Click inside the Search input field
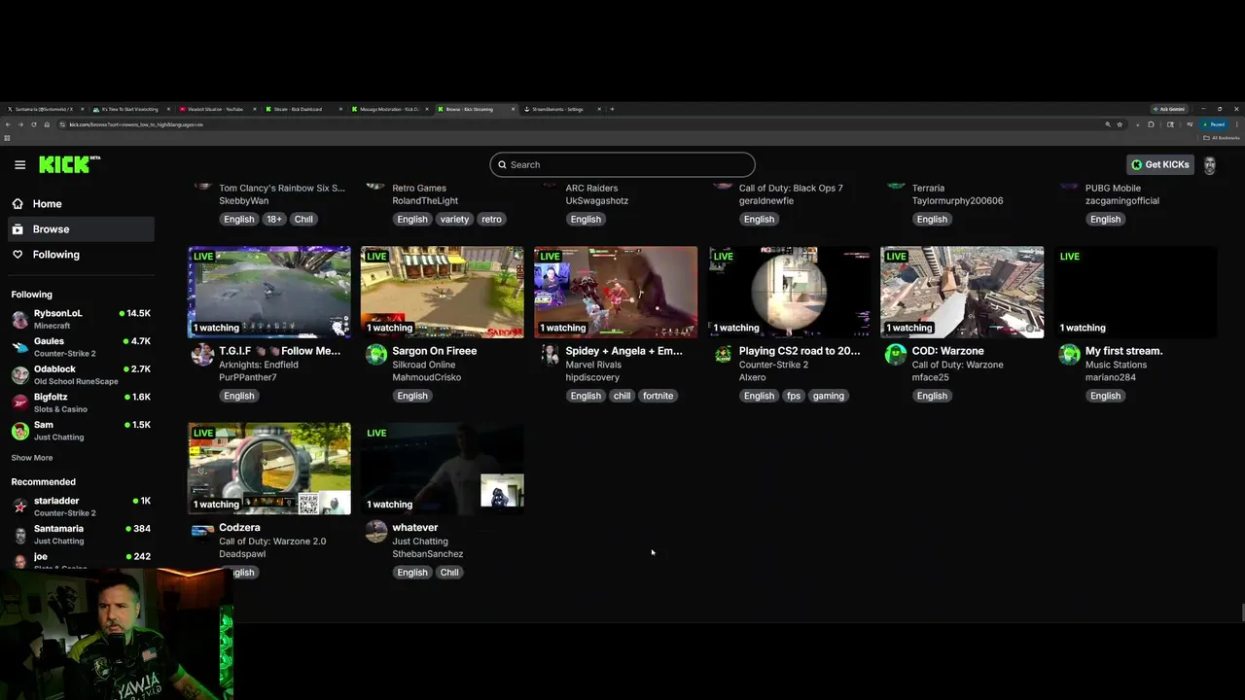This screenshot has height=700, width=1245. pos(622,164)
